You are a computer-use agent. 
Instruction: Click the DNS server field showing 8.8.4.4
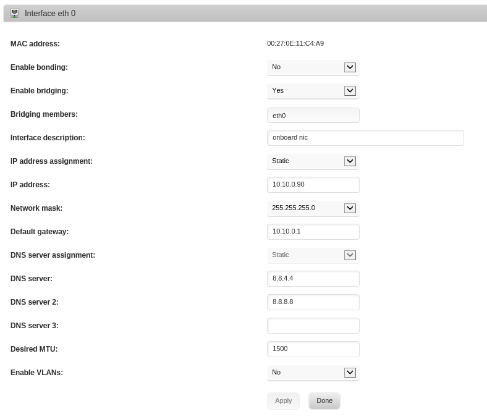[x=313, y=279]
